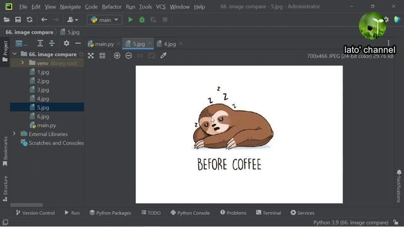The image size is (404, 227).
Task: Click the Open folder icon in toolbar
Action: pos(6,20)
